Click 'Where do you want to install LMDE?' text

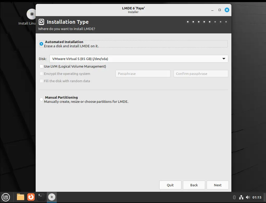[x=67, y=29]
